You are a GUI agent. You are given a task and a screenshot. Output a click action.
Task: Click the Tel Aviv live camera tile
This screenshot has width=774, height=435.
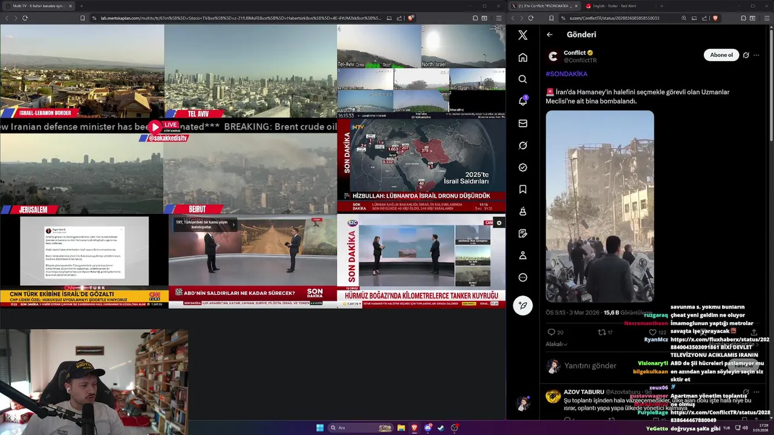tap(250, 71)
